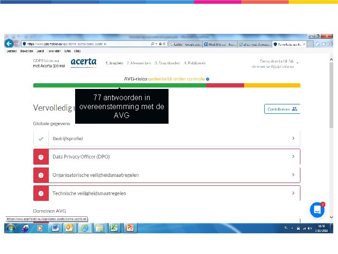Click the red segment of the risk bar
338x254 pixels.
pyautogui.click(x=225, y=86)
